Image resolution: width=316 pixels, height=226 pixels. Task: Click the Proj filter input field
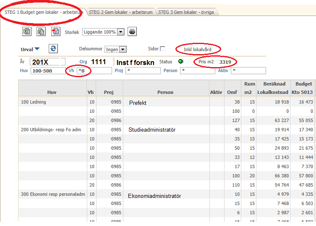[143, 71]
